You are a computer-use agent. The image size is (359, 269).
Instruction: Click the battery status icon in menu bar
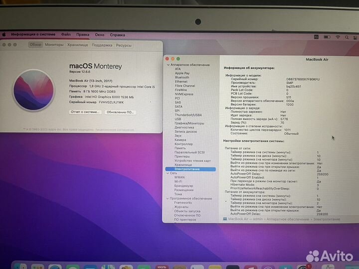pyautogui.click(x=327, y=37)
